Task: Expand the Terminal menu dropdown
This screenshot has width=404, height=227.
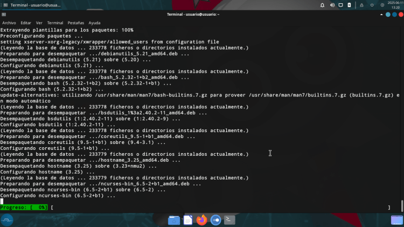Action: 55,23
